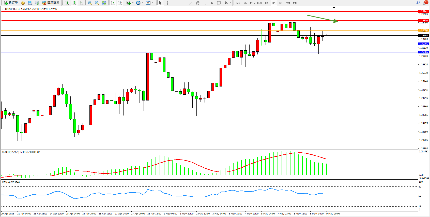Click the chart shift triangle marker
The image size is (430, 217).
(334, 8)
